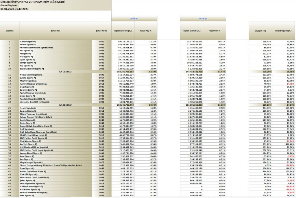Viewport: 296px width, 198px height.
Task: Click the İLK 20 ŞİRKET subtotal label
Action: (x=66, y=105)
